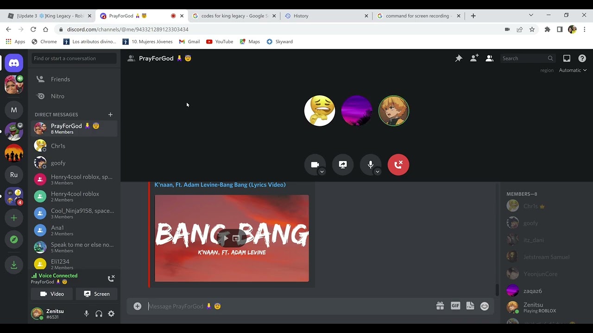Screen dimensions: 593x333
Task: Open the Ru server in sidebar
Action: [x=14, y=175]
